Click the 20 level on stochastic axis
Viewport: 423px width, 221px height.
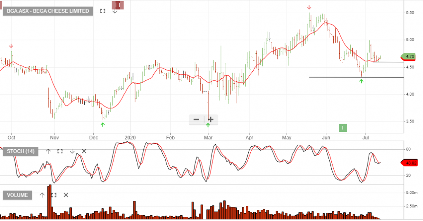(x=409, y=176)
